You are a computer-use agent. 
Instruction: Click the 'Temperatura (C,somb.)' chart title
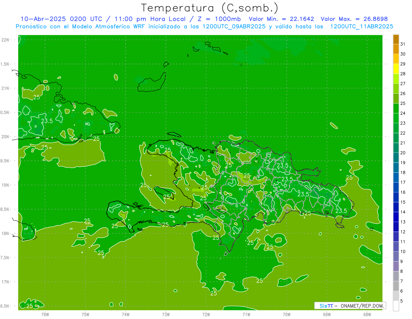click(x=210, y=8)
